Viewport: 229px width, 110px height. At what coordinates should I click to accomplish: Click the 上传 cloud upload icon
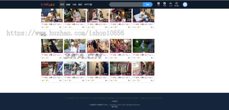170,4
